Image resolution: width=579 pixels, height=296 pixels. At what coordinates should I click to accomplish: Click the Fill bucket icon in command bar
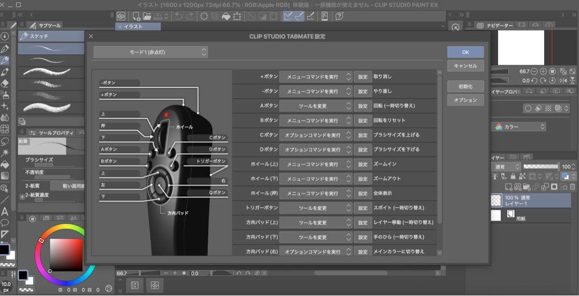[x=226, y=16]
